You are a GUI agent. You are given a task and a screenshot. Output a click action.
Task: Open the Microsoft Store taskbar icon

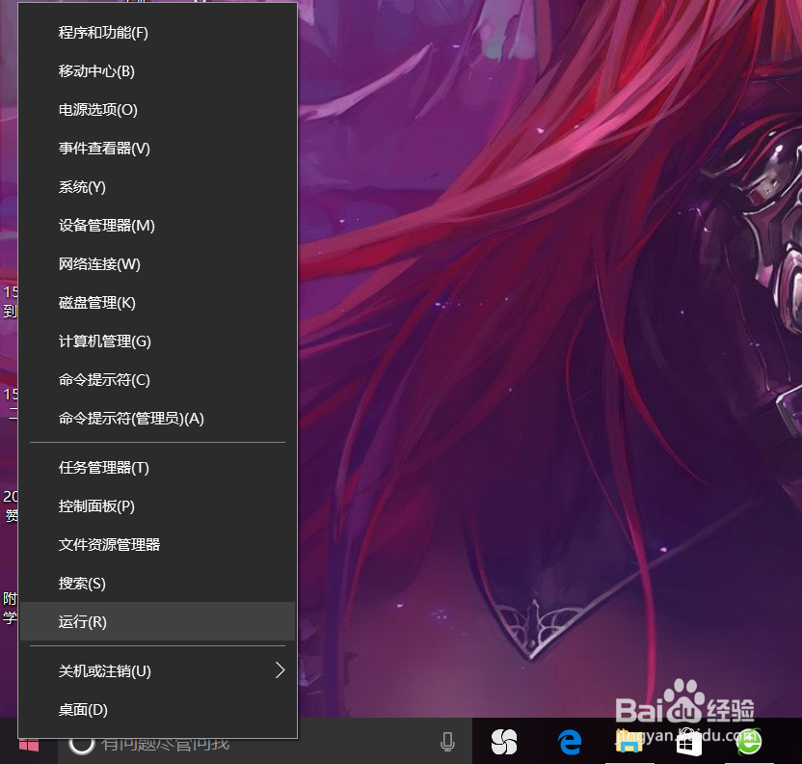[x=688, y=743]
